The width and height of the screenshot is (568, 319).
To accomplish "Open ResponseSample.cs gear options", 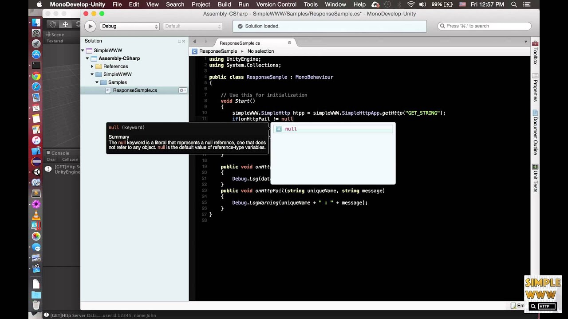I will (x=182, y=90).
